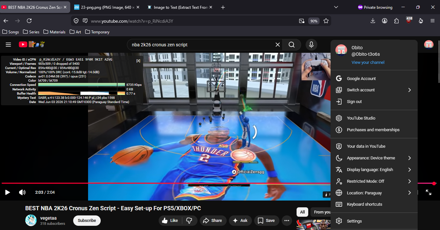The height and width of the screenshot is (230, 440).
Task: Open a new browser tab
Action: [x=223, y=7]
